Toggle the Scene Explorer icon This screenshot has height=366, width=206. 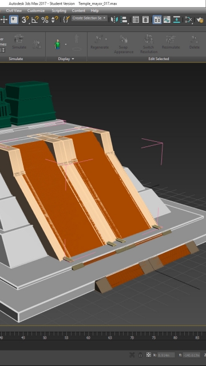(x=136, y=19)
